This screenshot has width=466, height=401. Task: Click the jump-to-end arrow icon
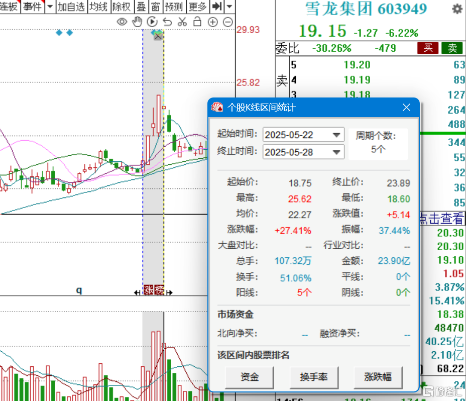pos(217,6)
